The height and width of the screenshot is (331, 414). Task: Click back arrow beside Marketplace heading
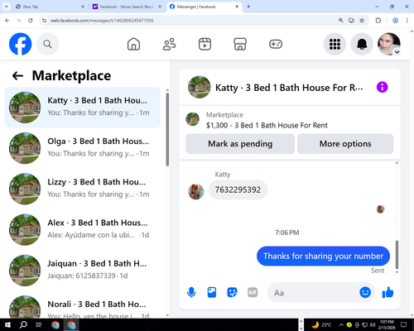[17, 75]
